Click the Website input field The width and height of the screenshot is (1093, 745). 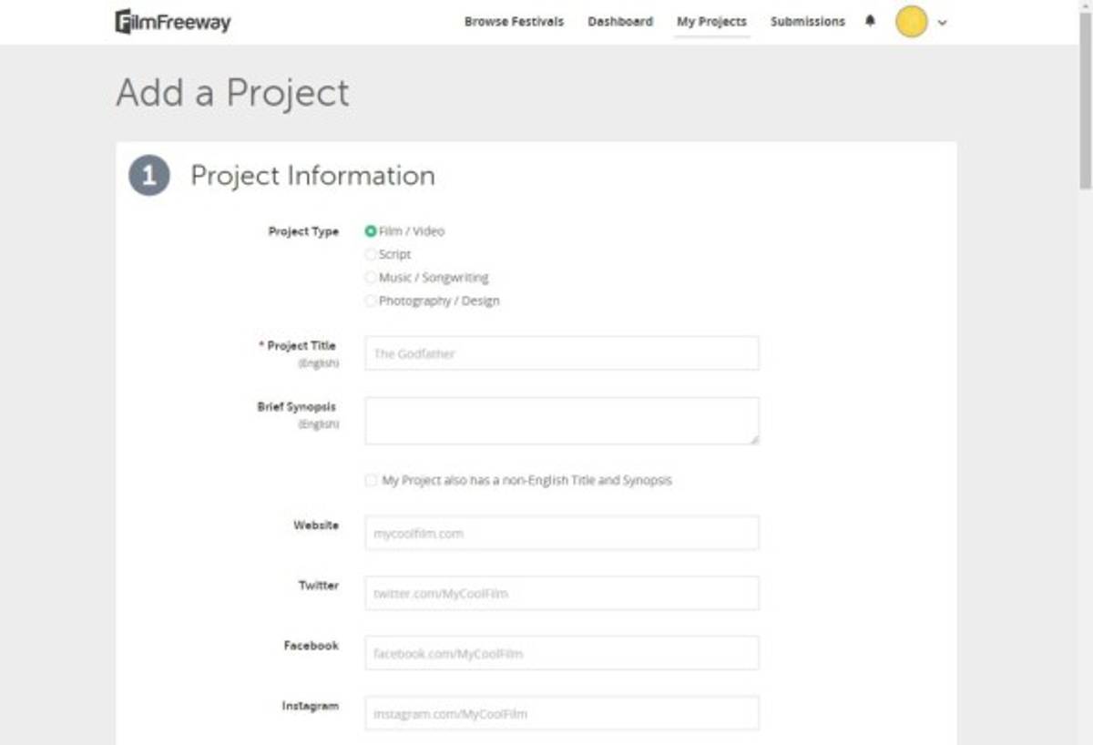(x=561, y=533)
